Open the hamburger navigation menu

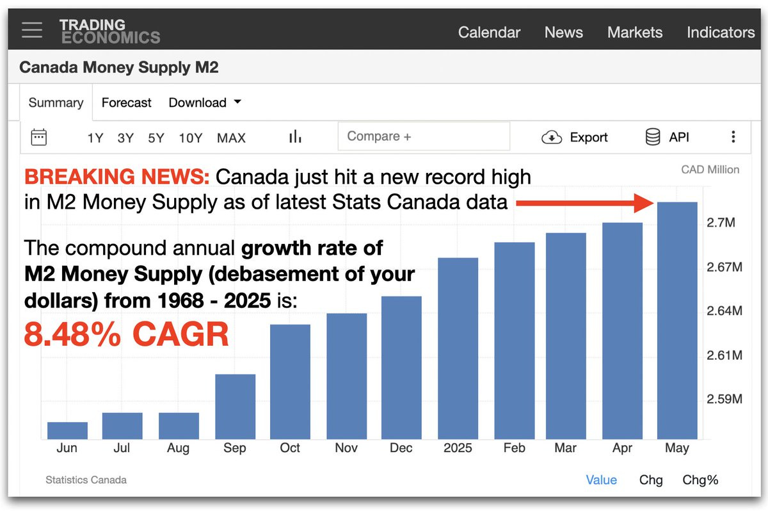tap(31, 30)
